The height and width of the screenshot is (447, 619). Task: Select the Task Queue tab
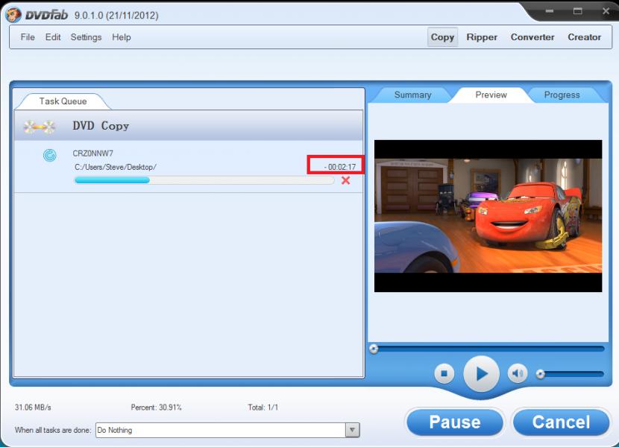(63, 101)
